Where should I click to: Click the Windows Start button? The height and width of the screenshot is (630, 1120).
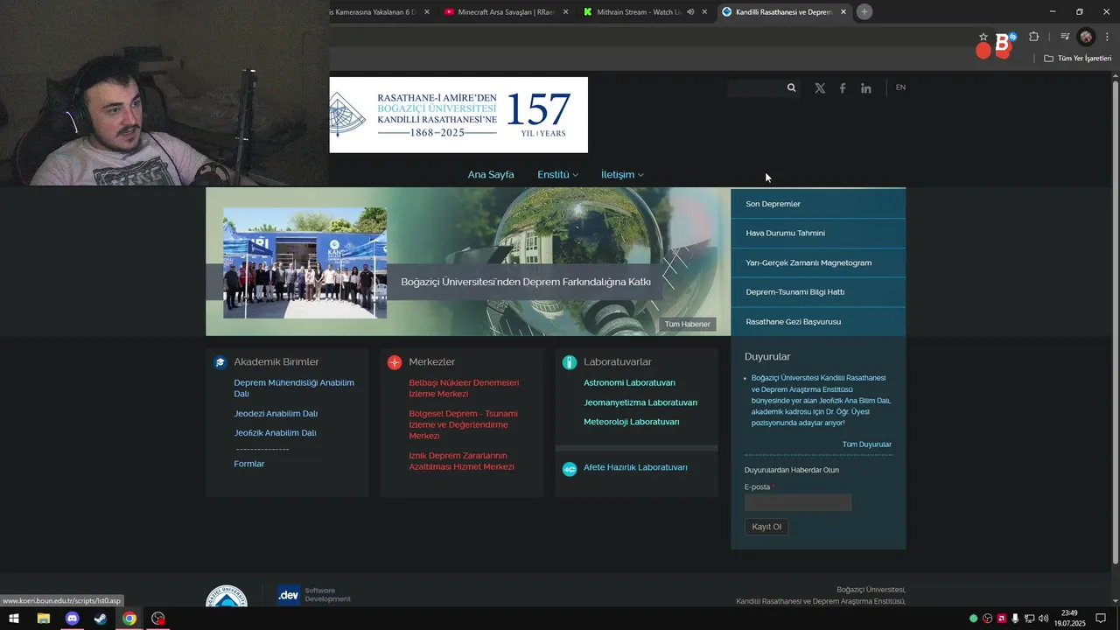coord(14,619)
